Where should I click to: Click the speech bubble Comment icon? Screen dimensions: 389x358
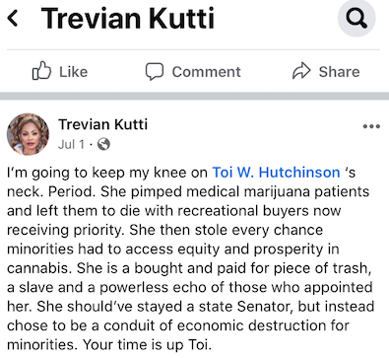pos(155,71)
